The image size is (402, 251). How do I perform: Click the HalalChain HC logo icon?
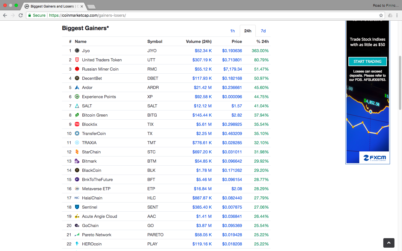click(x=77, y=198)
